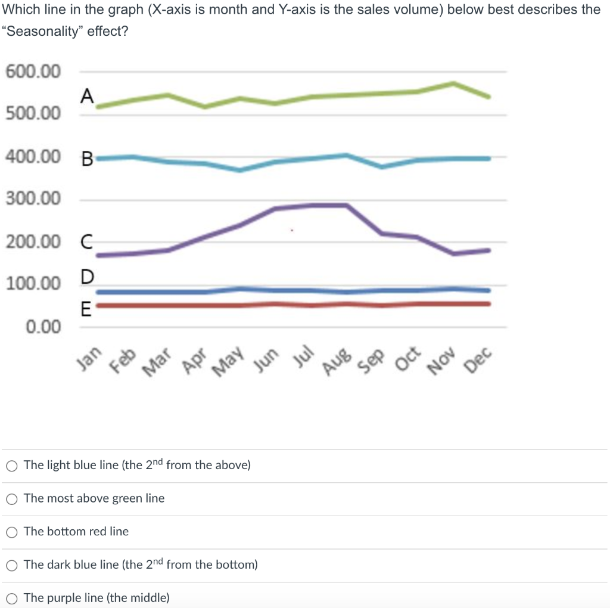Click the green line's highest point near Nov
The height and width of the screenshot is (608, 610).
click(x=453, y=83)
